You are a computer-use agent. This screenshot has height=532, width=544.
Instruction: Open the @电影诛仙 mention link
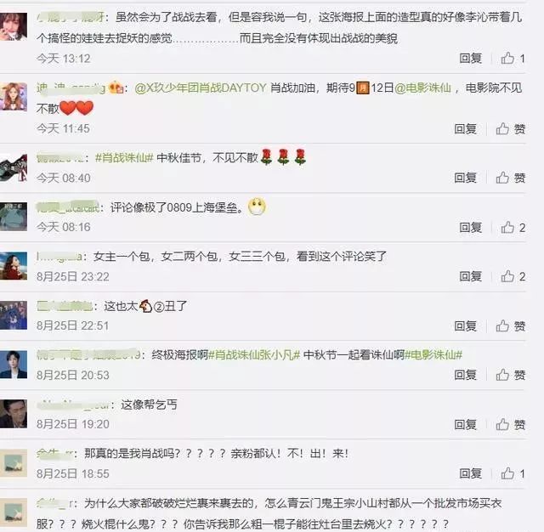coord(422,88)
